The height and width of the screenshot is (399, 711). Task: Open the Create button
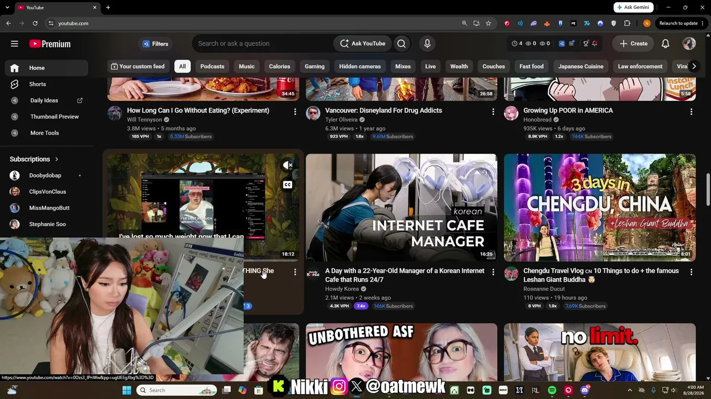633,44
